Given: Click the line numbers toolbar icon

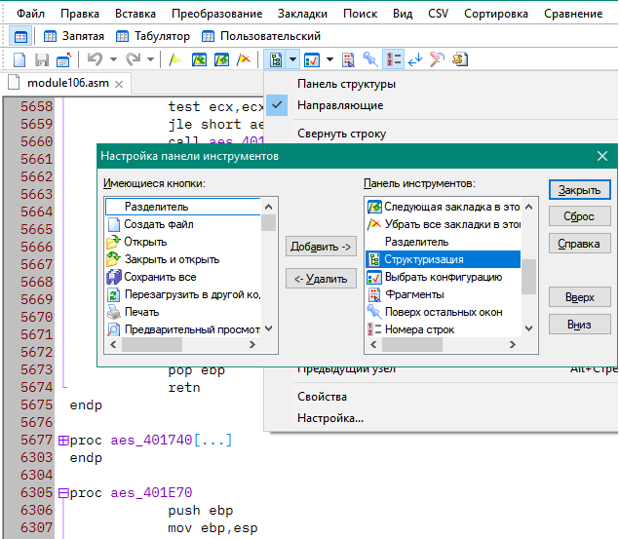Looking at the screenshot, I should point(393,59).
